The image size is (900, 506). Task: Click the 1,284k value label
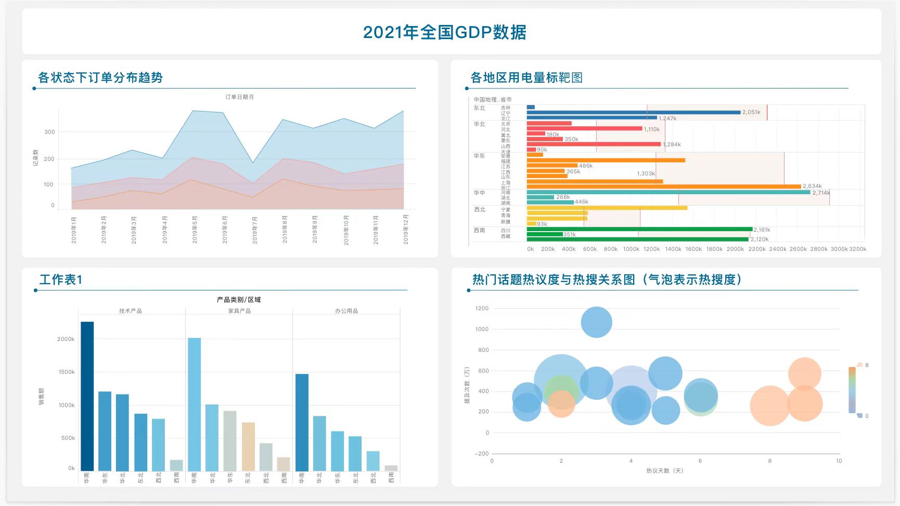(672, 144)
